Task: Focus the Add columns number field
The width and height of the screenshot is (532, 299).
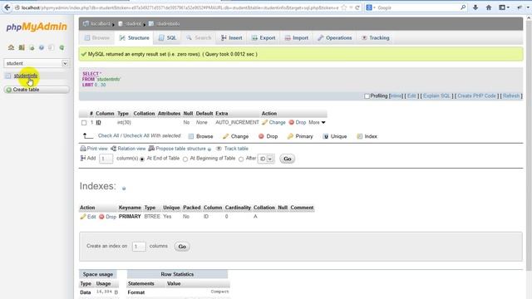Action: 106,159
